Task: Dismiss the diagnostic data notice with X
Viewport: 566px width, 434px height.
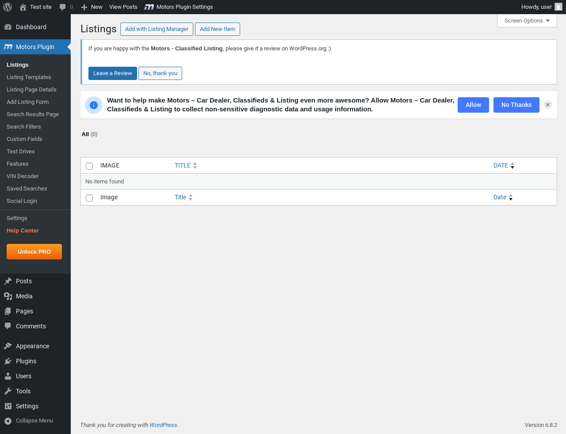Action: click(x=548, y=105)
